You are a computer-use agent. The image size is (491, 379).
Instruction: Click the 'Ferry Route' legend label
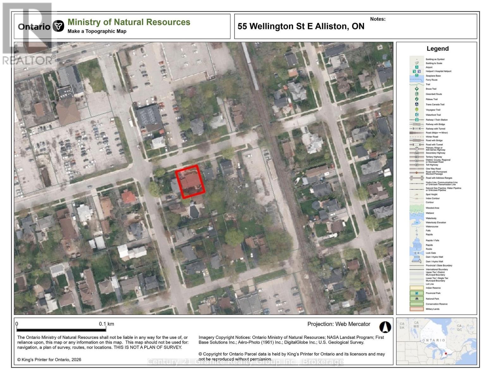(x=432, y=80)
